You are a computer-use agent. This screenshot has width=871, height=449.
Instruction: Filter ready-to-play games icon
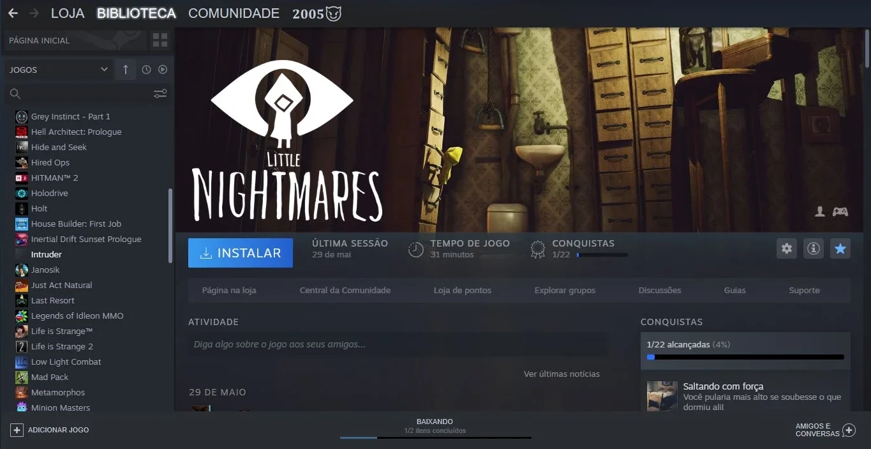(x=163, y=70)
